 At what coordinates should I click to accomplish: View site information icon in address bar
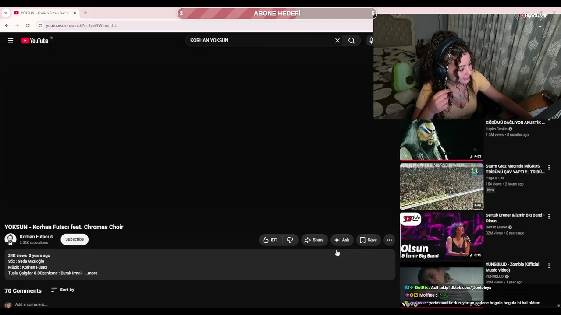pyautogui.click(x=40, y=25)
